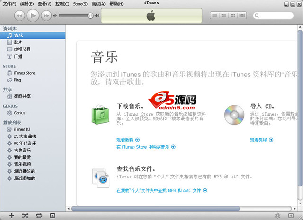
Task: Select 影片 in the library sidebar
Action: point(33,42)
